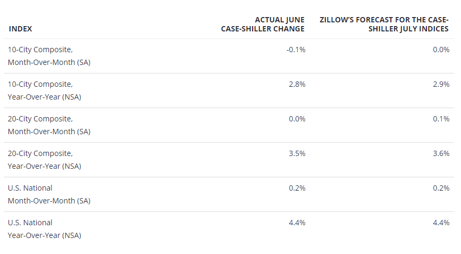461x254 pixels.
Task: Click the 4.4% value in actual June column
Action: click(x=297, y=223)
